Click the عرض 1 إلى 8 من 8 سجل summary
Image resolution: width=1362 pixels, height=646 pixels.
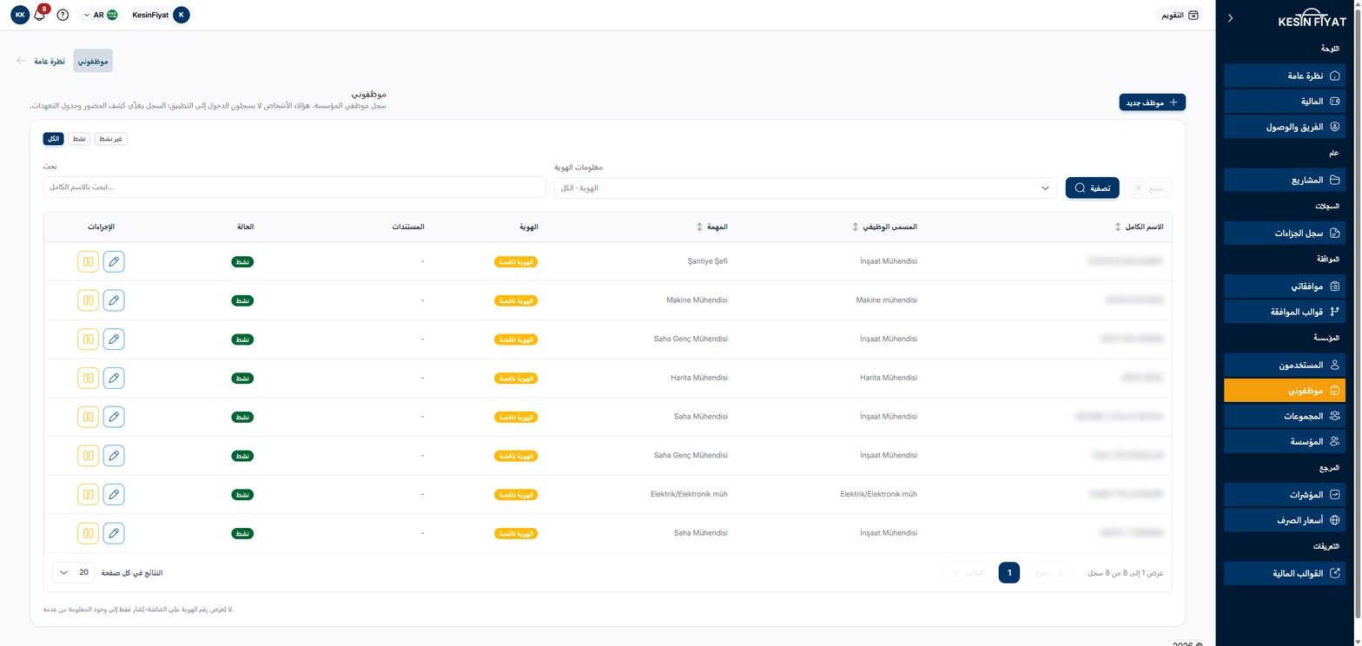1126,573
